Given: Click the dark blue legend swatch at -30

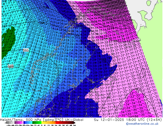Looking at the screenshot, I should (x=24, y=123).
